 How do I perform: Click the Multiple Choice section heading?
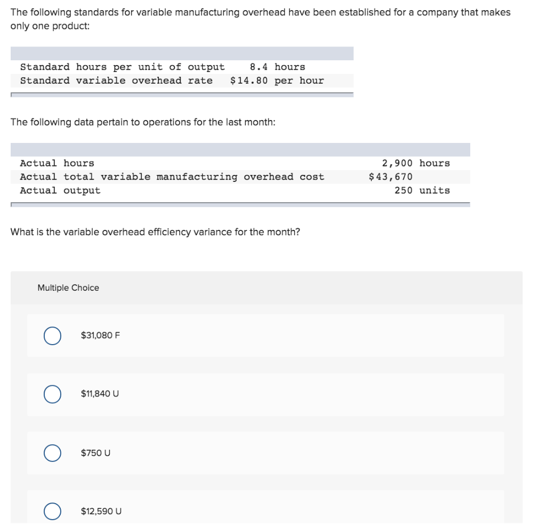(68, 288)
